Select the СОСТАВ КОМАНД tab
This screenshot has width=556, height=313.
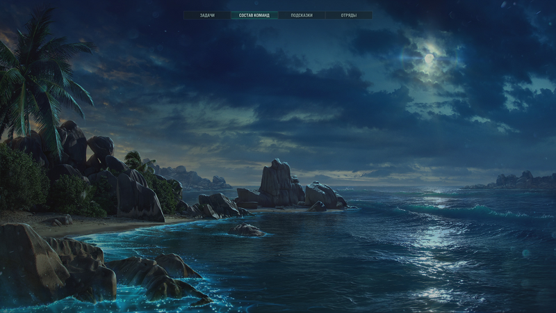point(254,15)
